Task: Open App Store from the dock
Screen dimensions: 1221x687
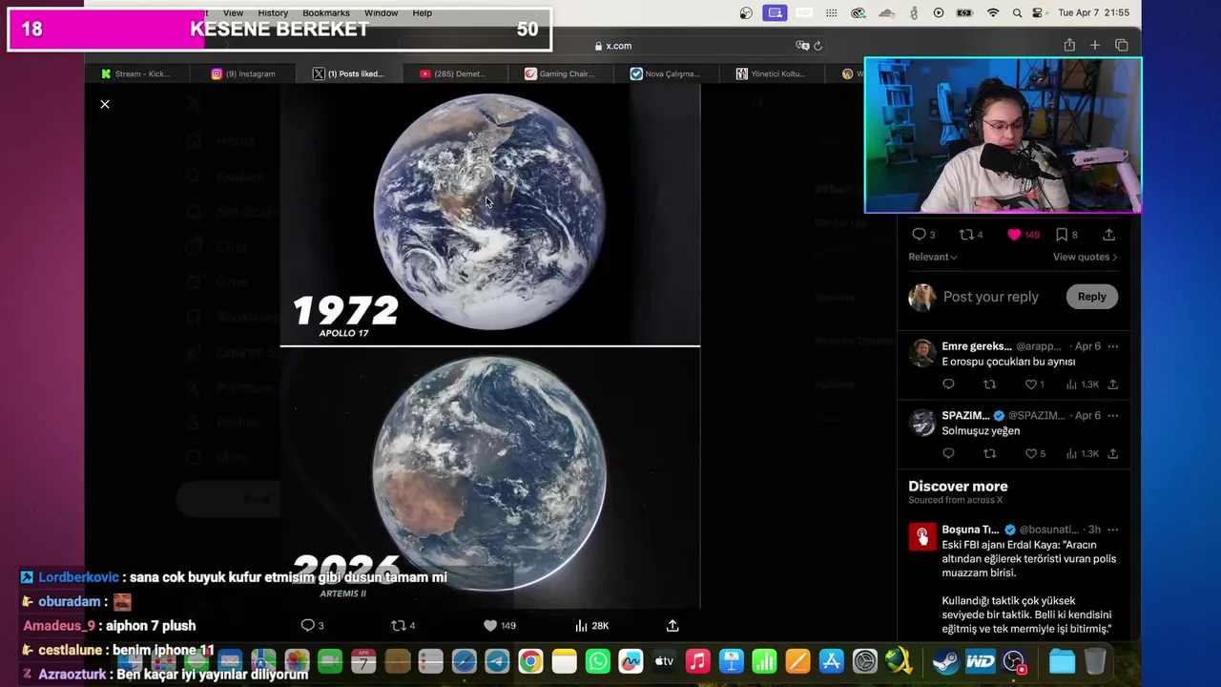Action: click(832, 661)
